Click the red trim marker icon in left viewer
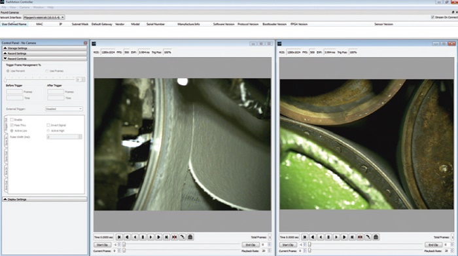The image size is (458, 256). point(175,237)
